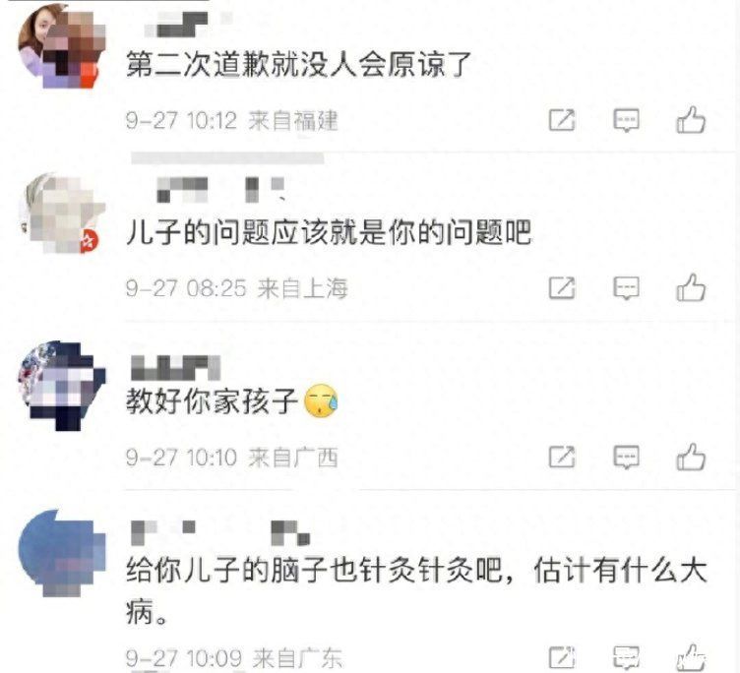Open username above 教好你家孩子 comment
740x673 pixels.
point(175,368)
